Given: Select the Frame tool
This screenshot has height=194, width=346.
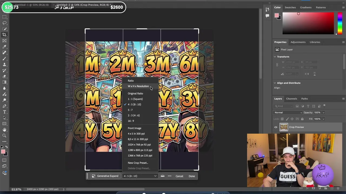Looking at the screenshot, I should point(4,41).
